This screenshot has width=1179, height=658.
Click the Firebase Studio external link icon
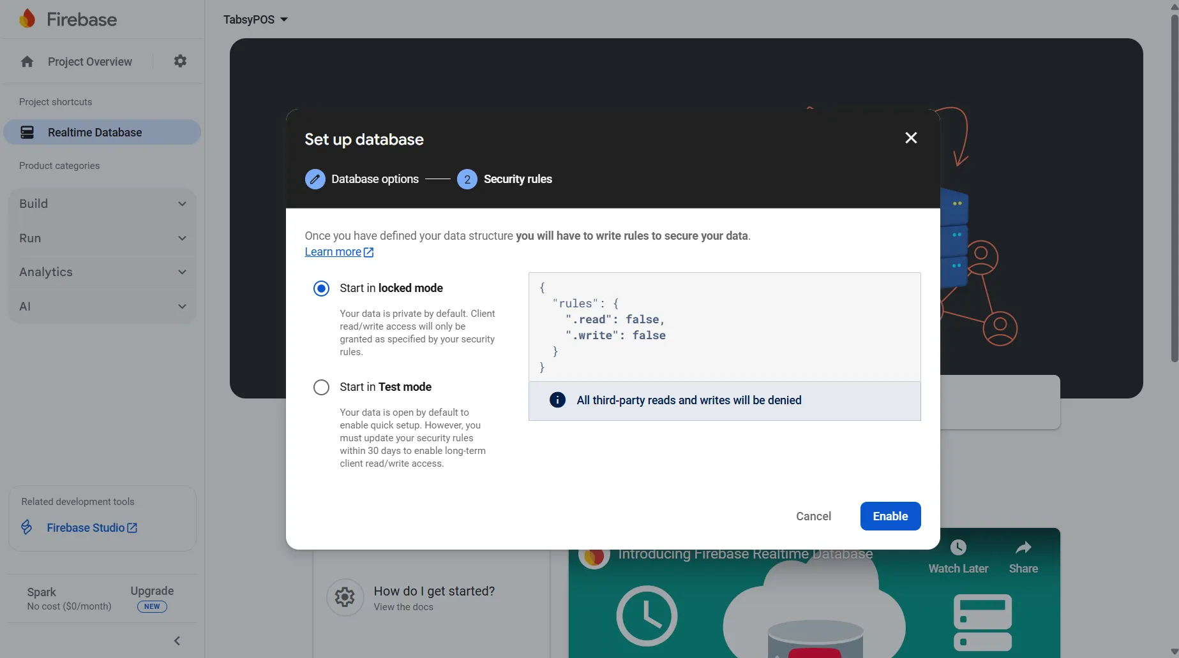click(x=132, y=528)
